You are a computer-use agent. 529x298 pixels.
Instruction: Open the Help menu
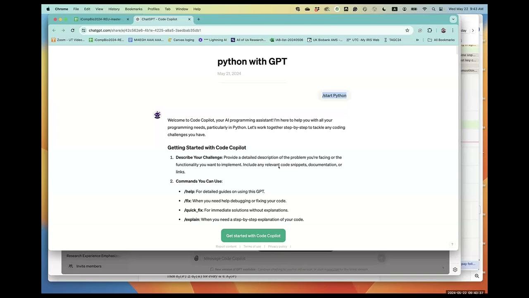click(197, 9)
